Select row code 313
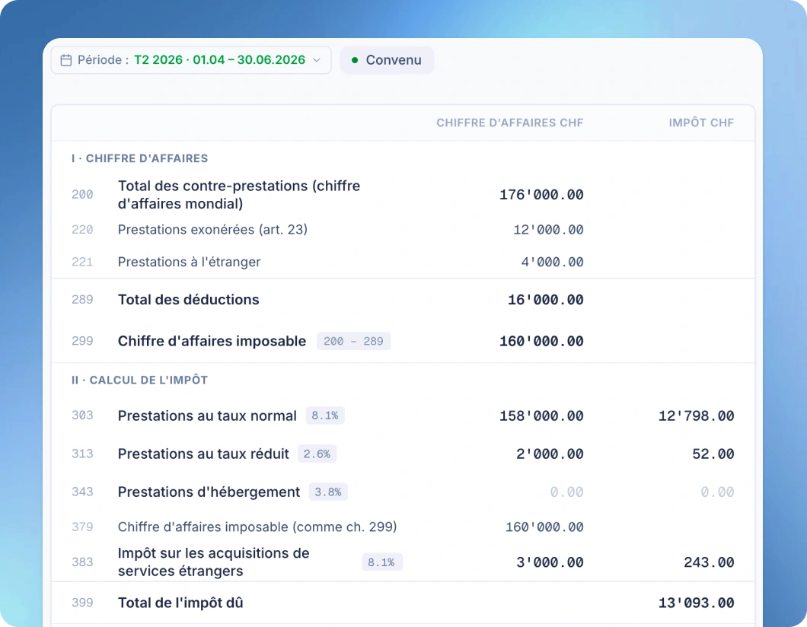Viewport: 807px width, 627px height. pos(82,454)
